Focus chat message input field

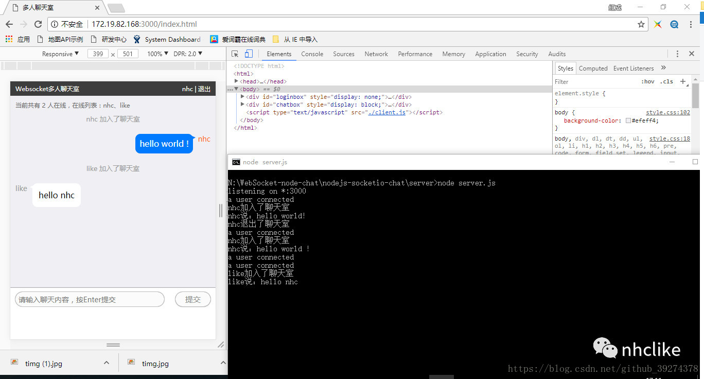point(90,299)
